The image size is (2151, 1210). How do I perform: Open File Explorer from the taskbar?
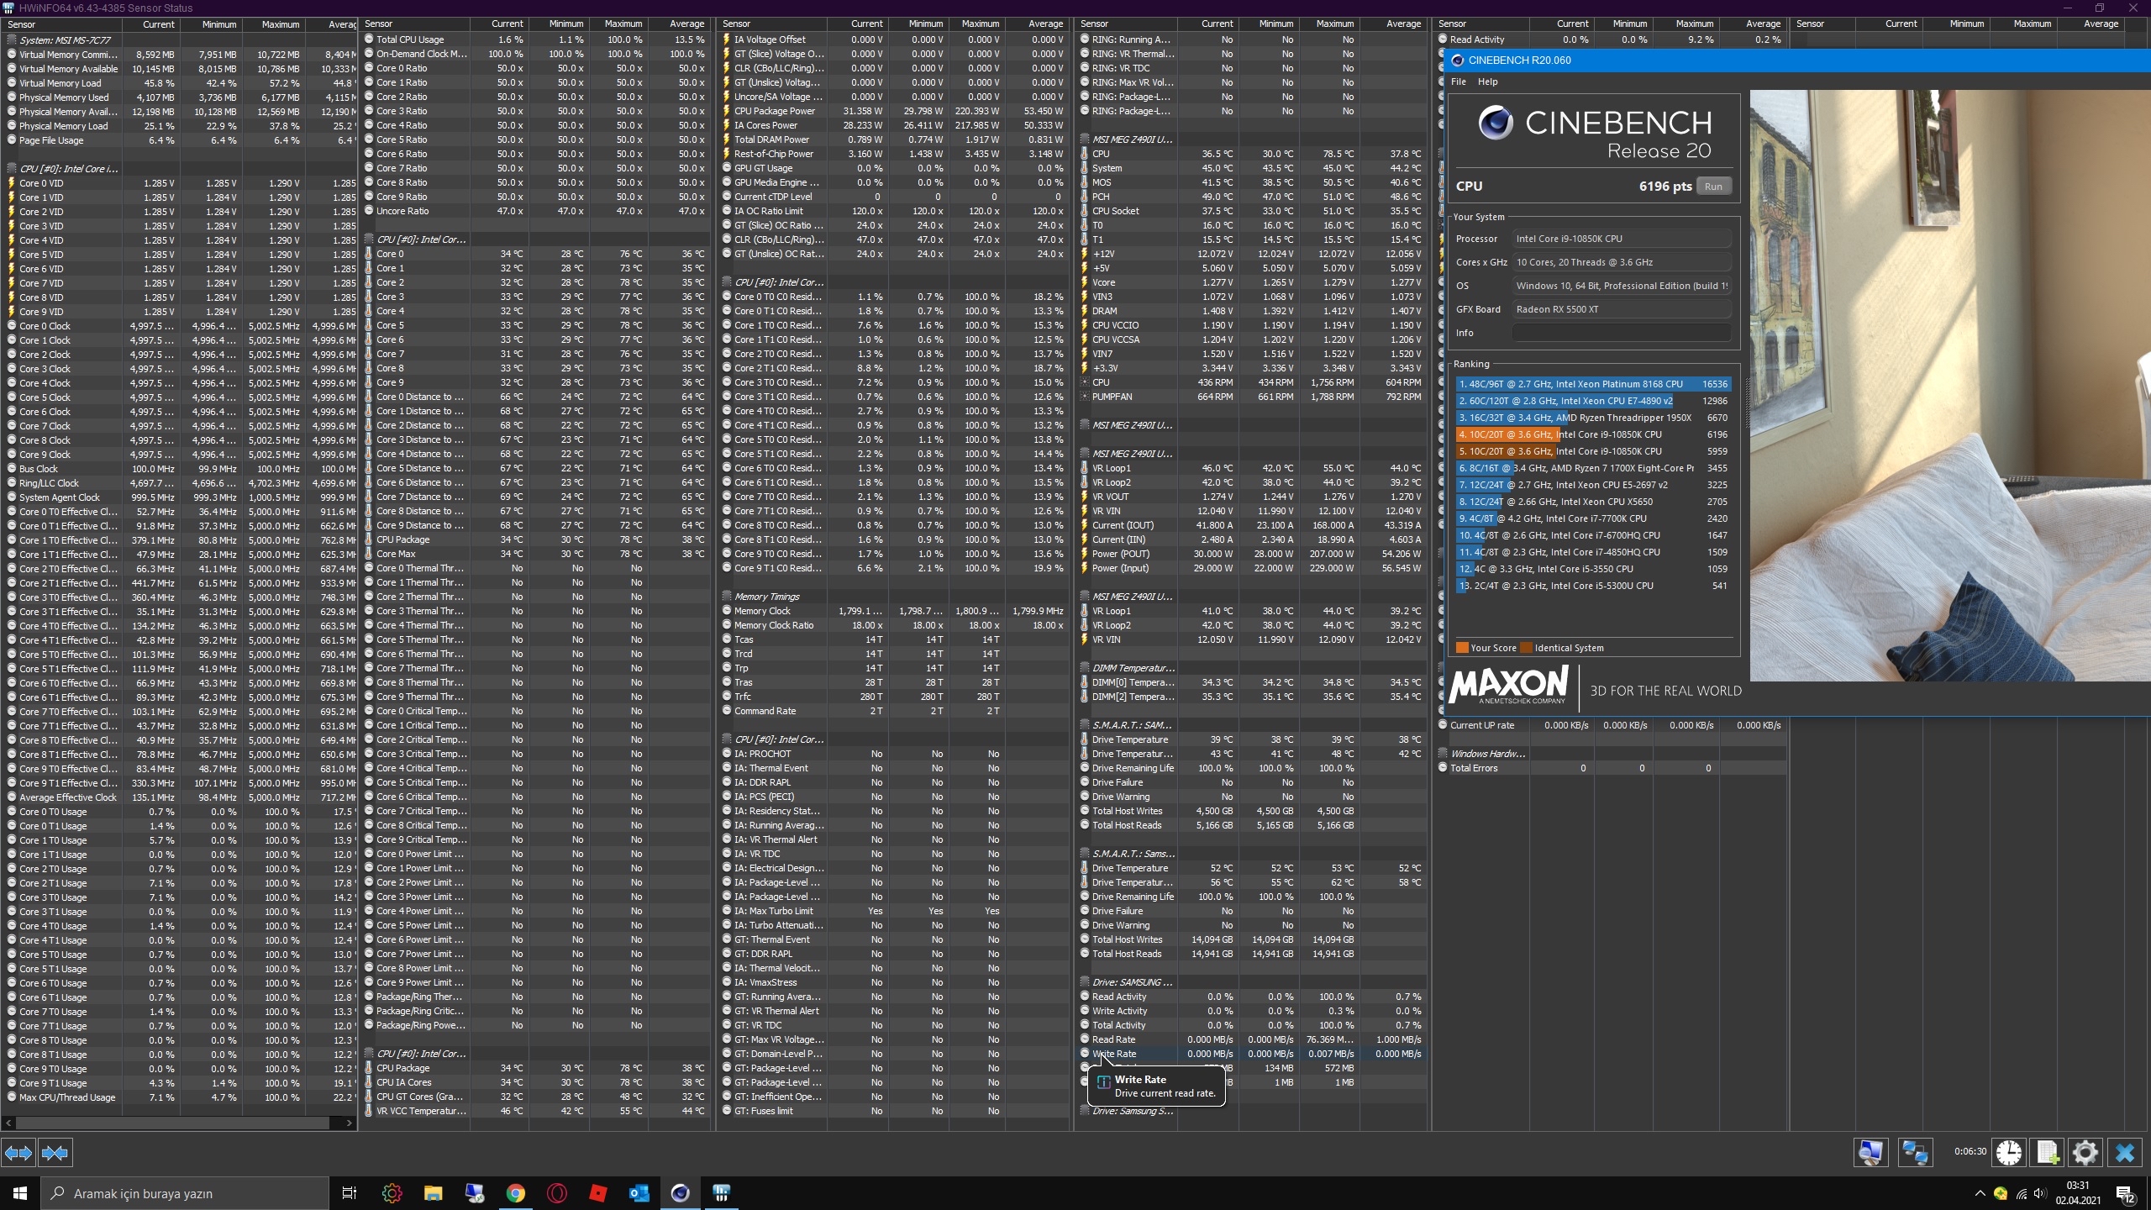tap(433, 1193)
